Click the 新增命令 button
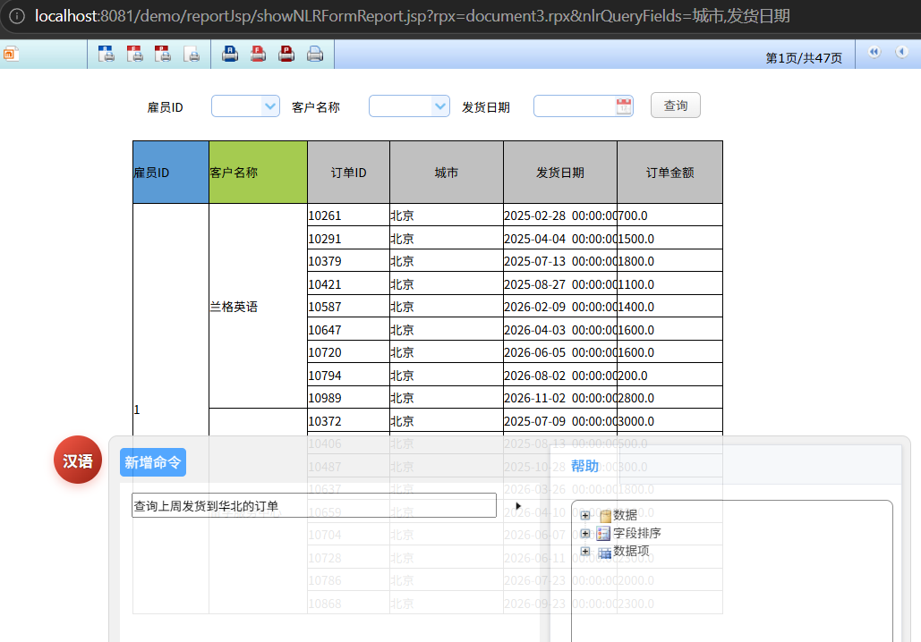Viewport: 921px width, 642px height. (153, 462)
